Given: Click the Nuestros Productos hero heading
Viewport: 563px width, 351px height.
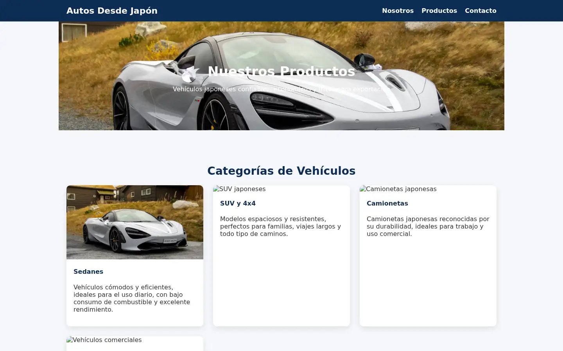Looking at the screenshot, I should (x=281, y=71).
